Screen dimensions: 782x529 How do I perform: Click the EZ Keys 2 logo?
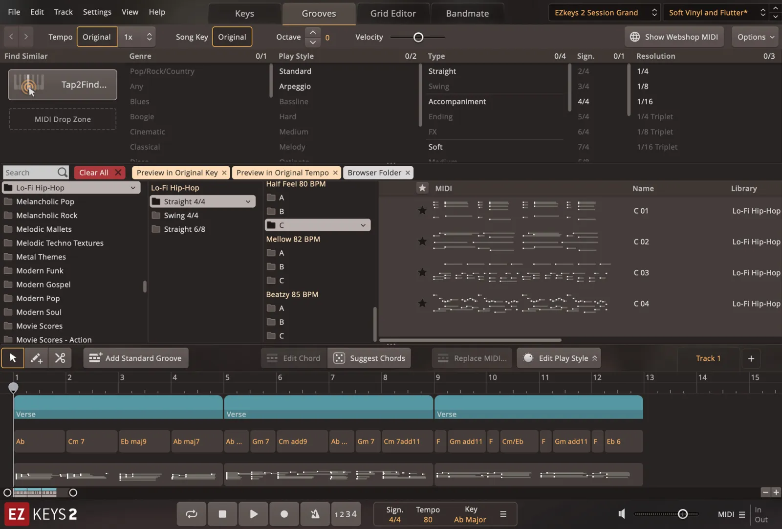41,514
